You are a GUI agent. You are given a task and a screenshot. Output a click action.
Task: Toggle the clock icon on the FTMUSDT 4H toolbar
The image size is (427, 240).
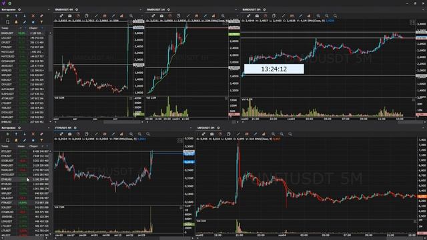coord(78,134)
